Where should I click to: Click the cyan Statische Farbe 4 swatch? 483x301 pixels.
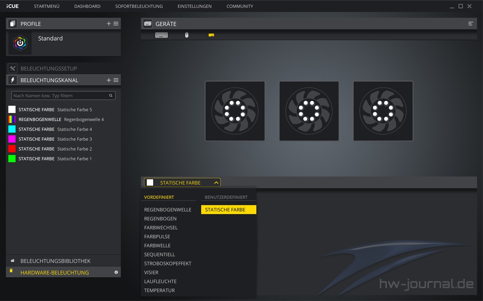[12, 129]
